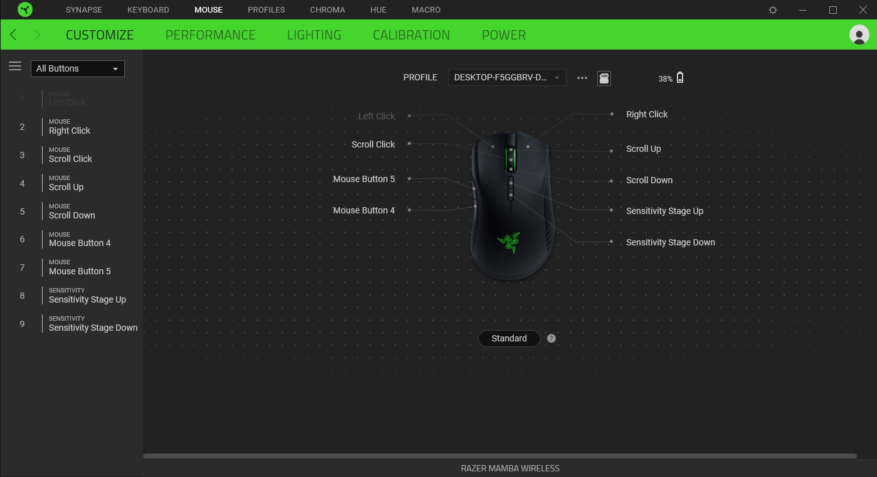Close the Synapse window

tap(863, 10)
